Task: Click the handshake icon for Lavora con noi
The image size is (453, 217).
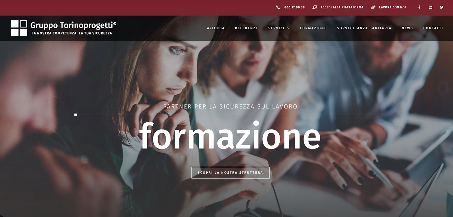Action: [x=373, y=7]
